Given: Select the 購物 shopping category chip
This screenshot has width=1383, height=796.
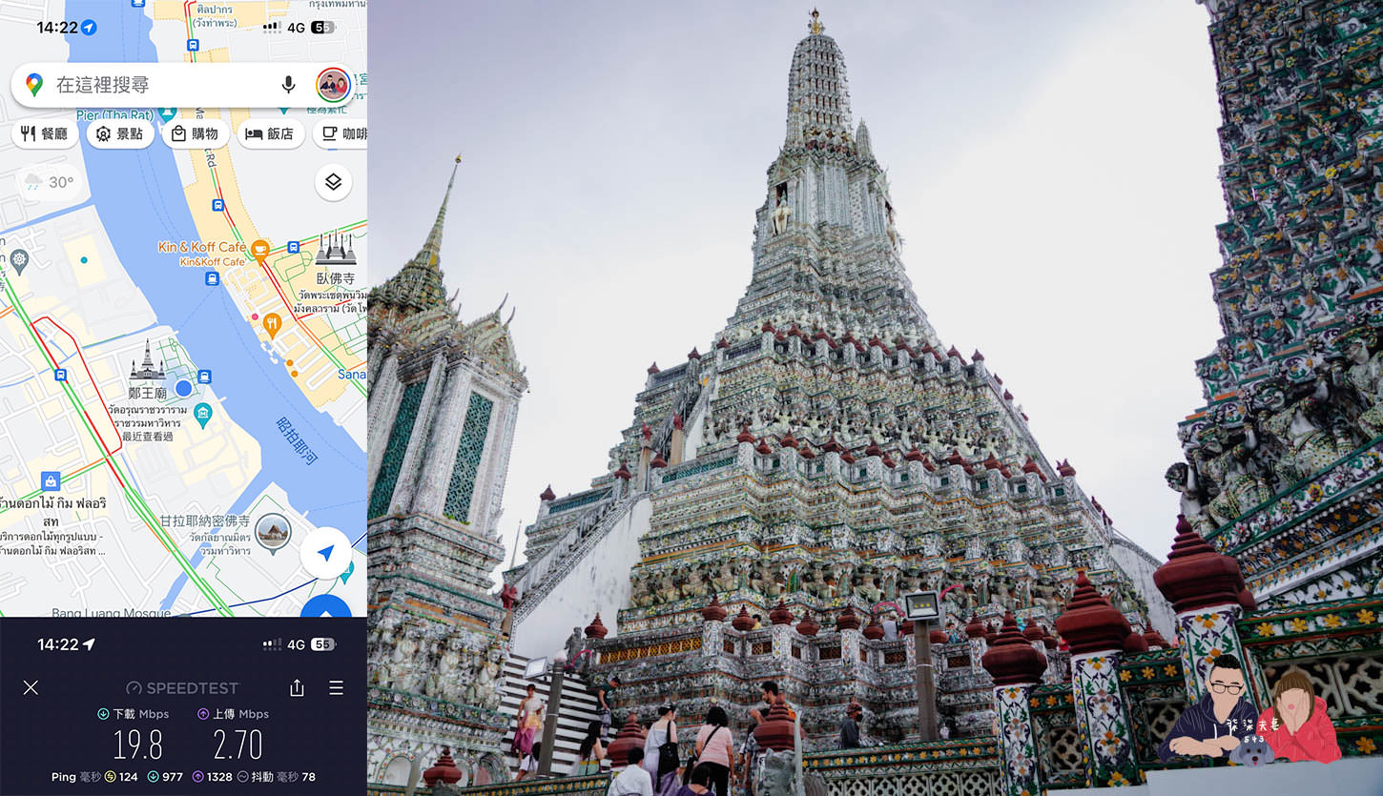Looking at the screenshot, I should (195, 133).
